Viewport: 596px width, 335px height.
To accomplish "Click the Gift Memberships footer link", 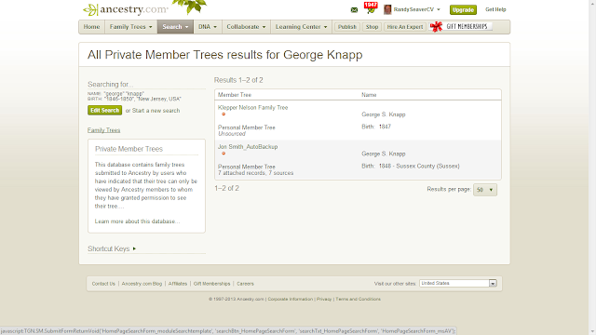I will (x=211, y=284).
